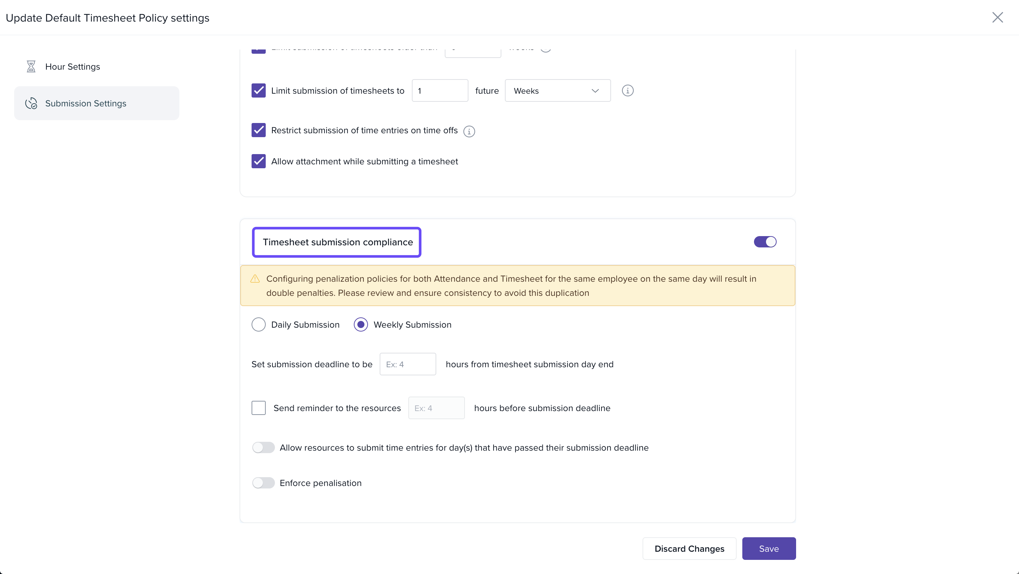
Task: Open Hour Settings tab
Action: coord(73,66)
